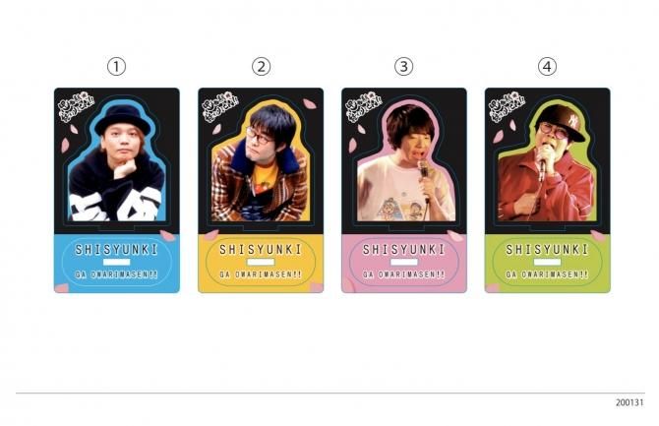Select the pink-bordered card with white t-shirt
The height and width of the screenshot is (426, 659).
click(x=404, y=191)
